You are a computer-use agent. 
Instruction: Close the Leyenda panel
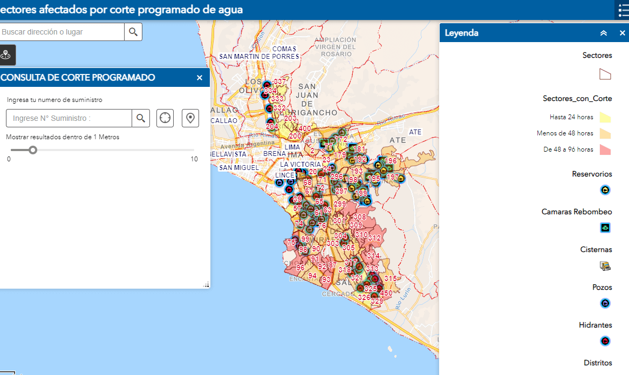click(622, 33)
